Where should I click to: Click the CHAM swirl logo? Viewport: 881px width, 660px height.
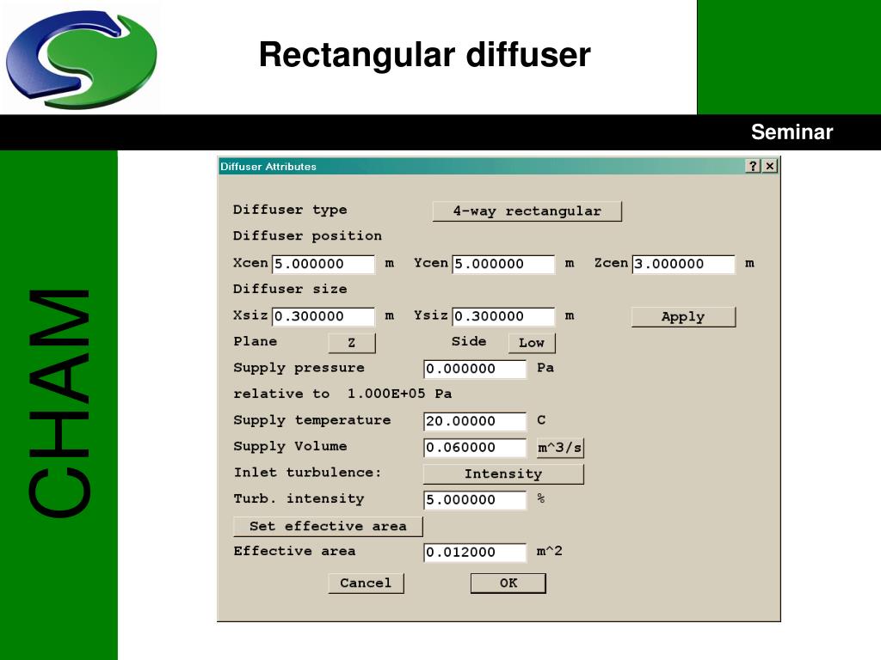click(x=81, y=59)
